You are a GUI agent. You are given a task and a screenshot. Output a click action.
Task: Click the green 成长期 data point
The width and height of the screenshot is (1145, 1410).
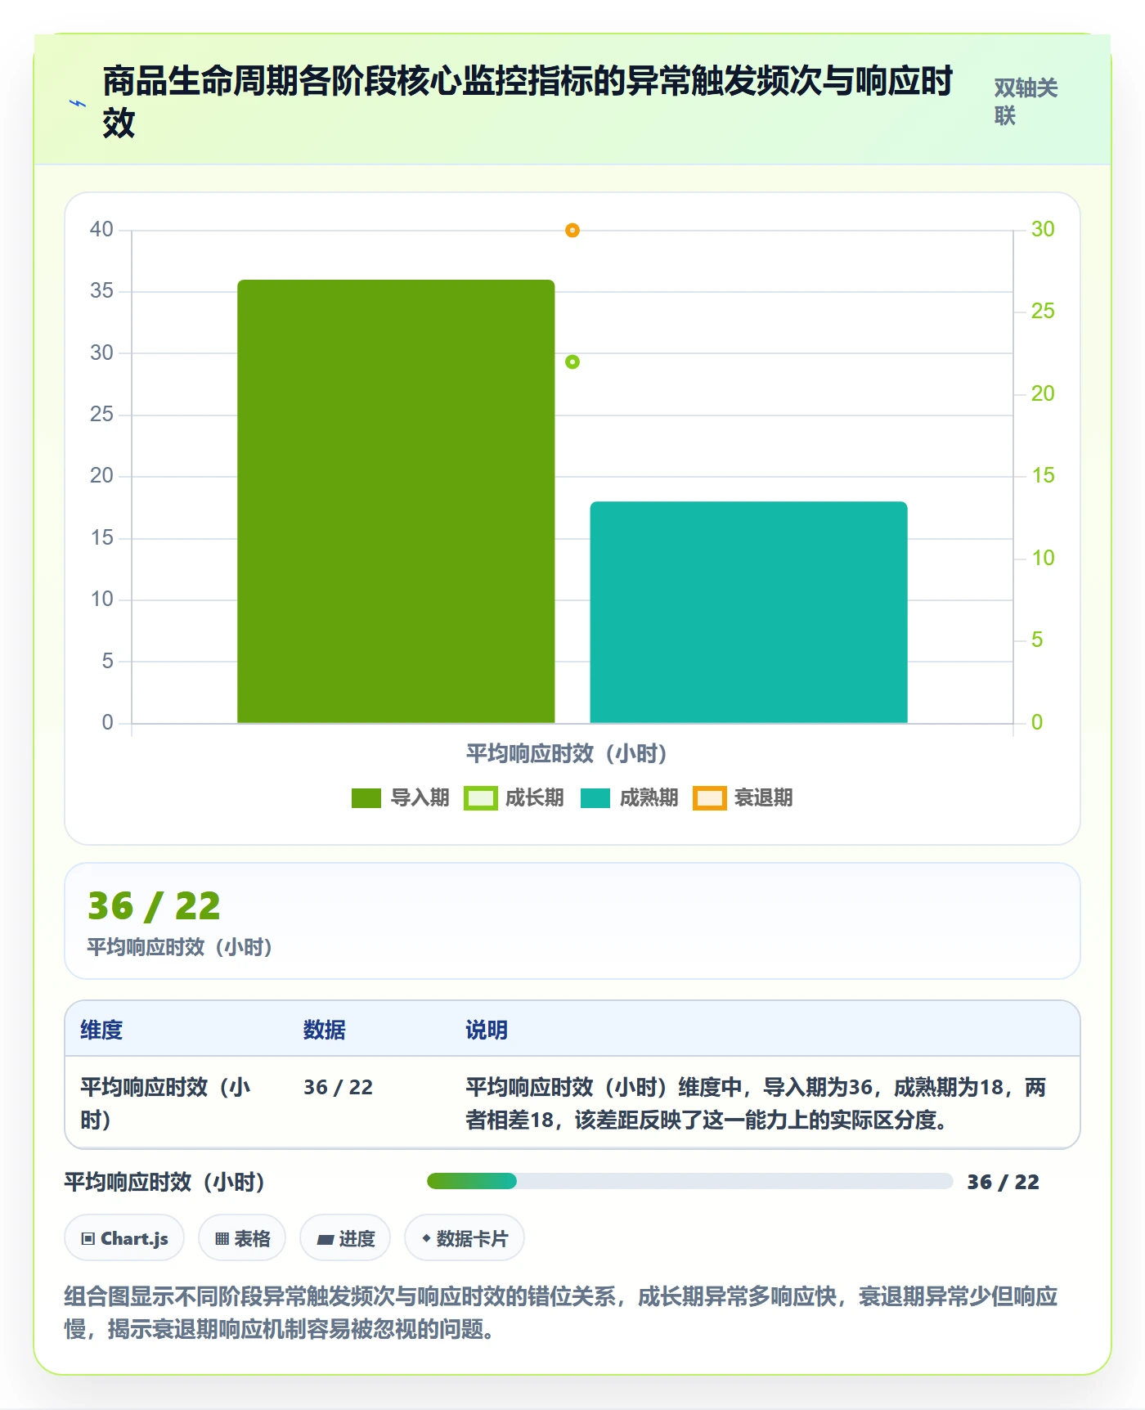[572, 361]
